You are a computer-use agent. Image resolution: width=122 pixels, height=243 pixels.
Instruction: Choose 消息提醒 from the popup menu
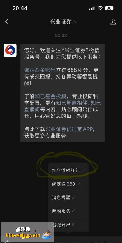tap(68, 198)
